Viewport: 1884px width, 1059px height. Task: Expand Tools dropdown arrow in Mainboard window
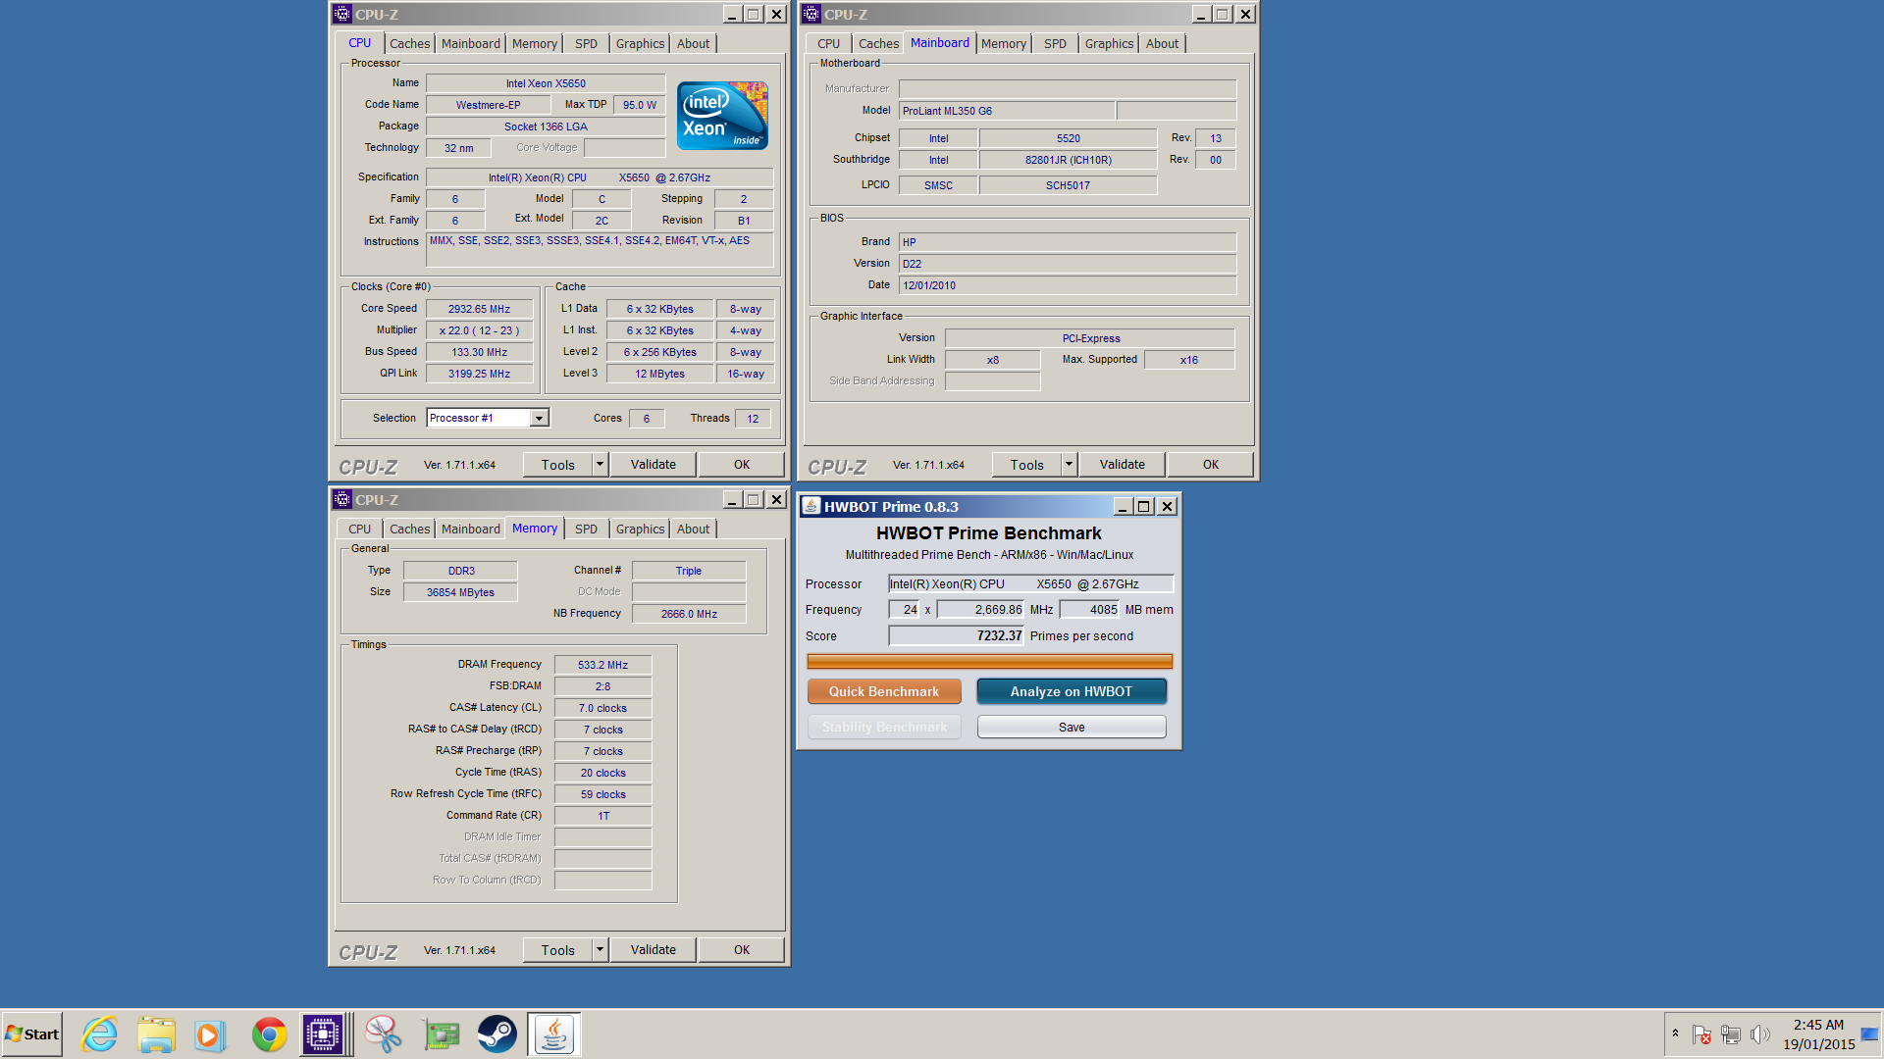click(1070, 465)
